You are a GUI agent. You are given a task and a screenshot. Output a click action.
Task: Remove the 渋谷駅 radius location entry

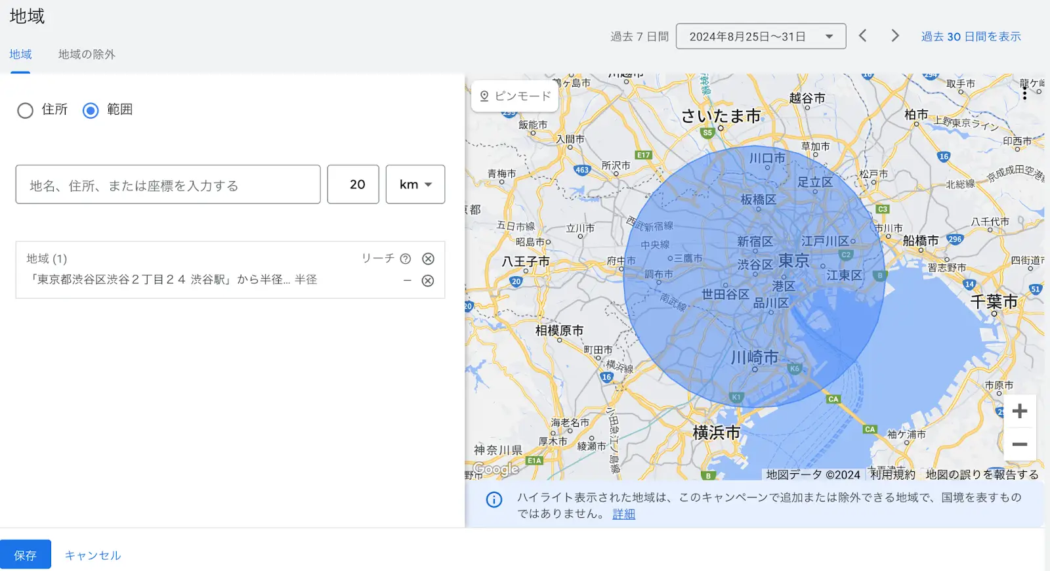[428, 281]
